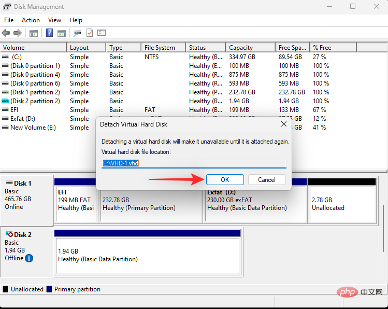Sort by the % Free column header

coord(333,48)
